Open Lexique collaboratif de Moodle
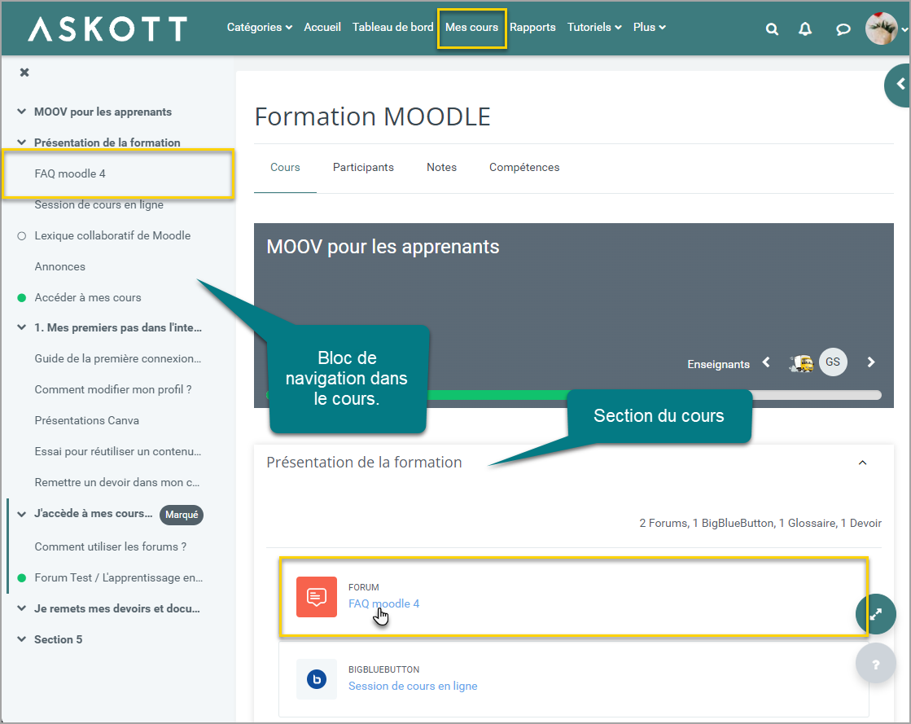 [x=112, y=235]
